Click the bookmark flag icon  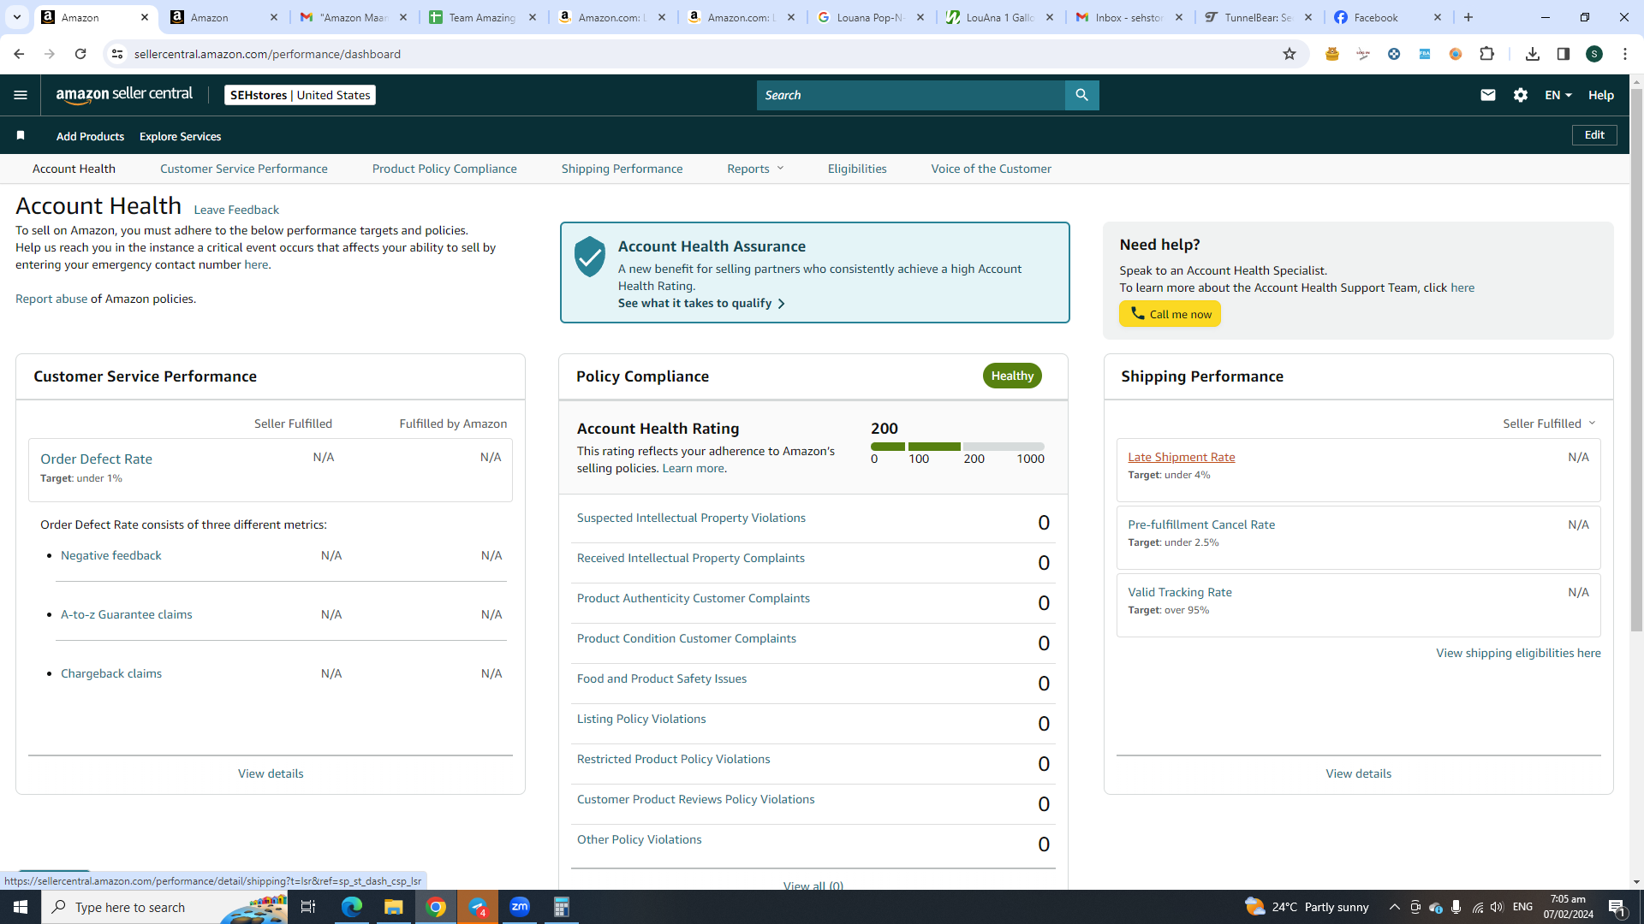(21, 135)
